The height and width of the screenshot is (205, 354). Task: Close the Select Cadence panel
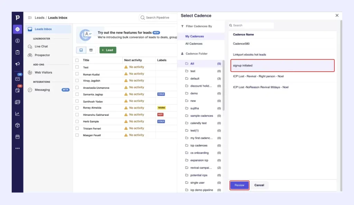coord(337,15)
